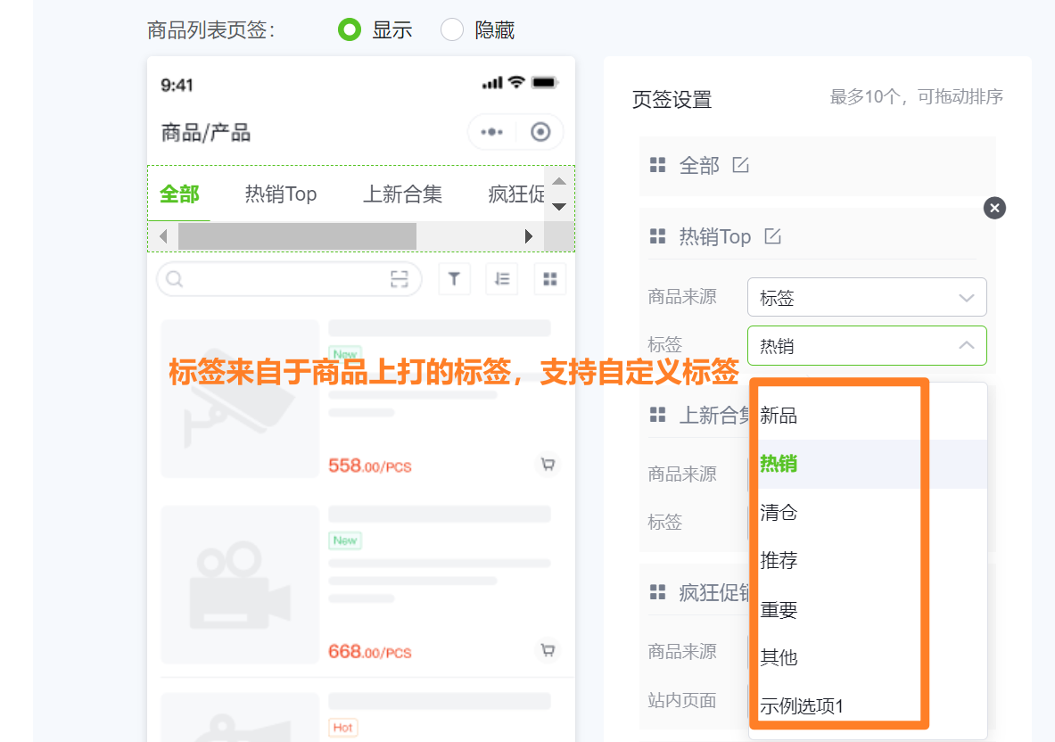Click the chevron-up arrow in 热销 box
1055x742 pixels.
[966, 345]
